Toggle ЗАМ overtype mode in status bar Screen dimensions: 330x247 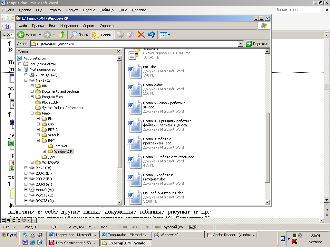coord(157,227)
